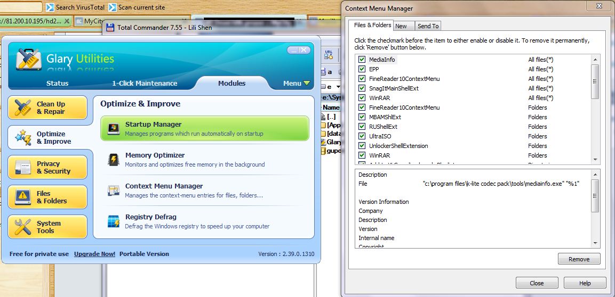
Task: Click the Memory Optimizer chip icon
Action: 114,159
